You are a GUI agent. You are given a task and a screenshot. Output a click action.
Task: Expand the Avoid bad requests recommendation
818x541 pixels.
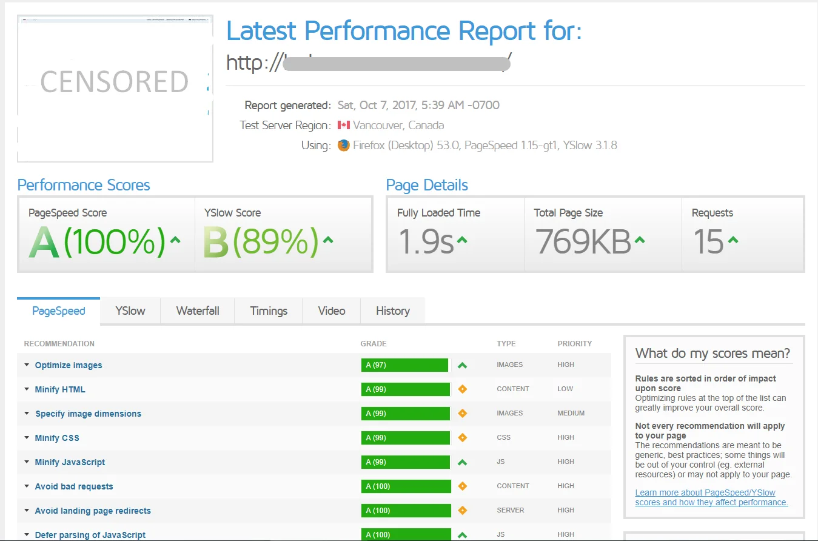coord(73,486)
